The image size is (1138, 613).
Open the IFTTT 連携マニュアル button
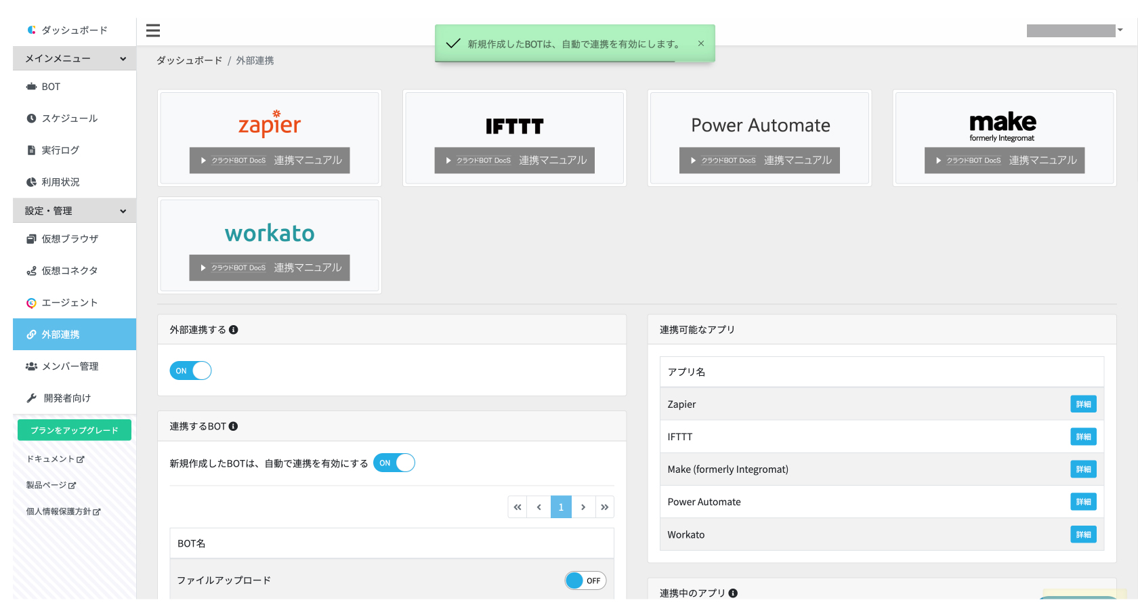pyautogui.click(x=515, y=161)
